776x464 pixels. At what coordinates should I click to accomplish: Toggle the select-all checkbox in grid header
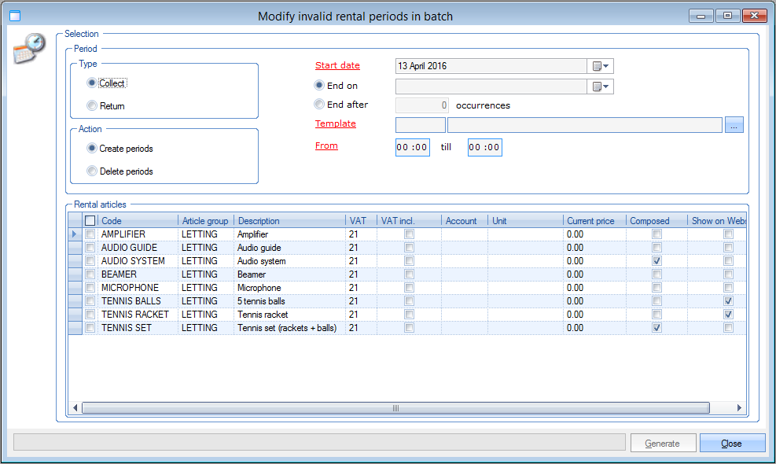tap(90, 221)
